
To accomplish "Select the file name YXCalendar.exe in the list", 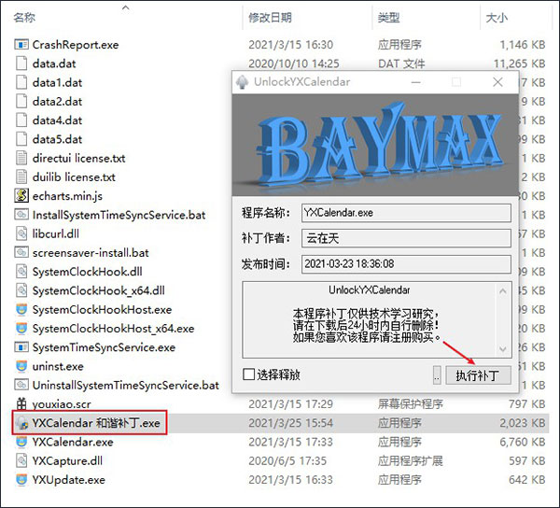I will point(73,443).
